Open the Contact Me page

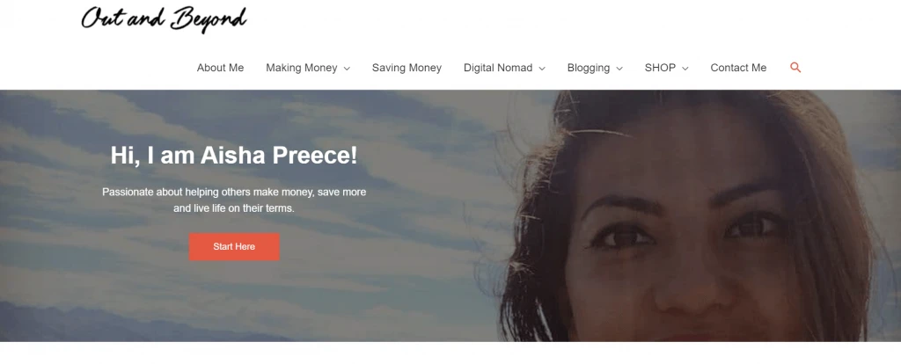[738, 68]
